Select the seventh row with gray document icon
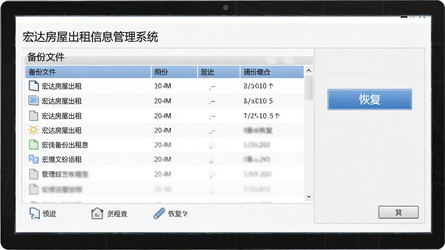445x250 pixels. coord(165,174)
